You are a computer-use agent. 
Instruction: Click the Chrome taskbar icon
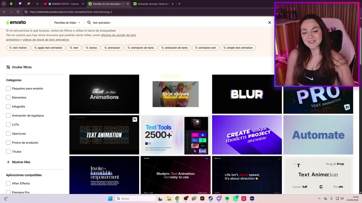point(177,198)
